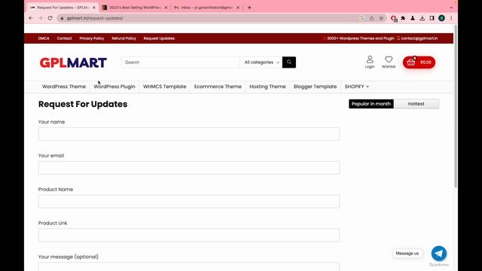Open WordPress Plugin menu item
This screenshot has width=482, height=271.
114,87
